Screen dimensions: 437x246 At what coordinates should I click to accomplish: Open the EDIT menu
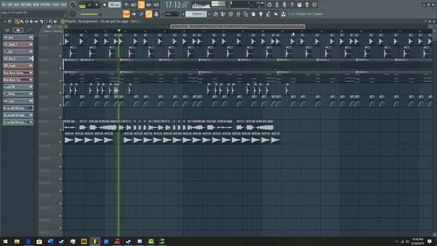(x=10, y=5)
